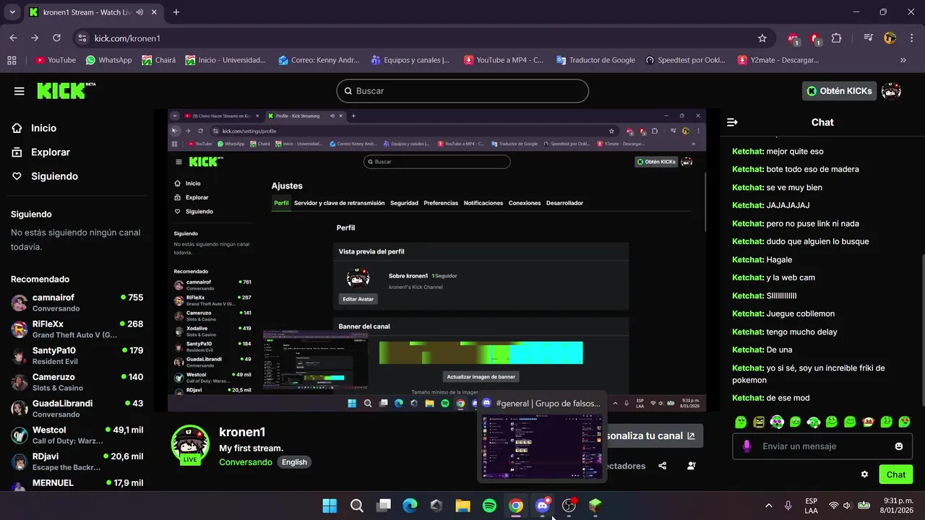The image size is (925, 520).
Task: Open the Kick hamburger side menu
Action: (x=20, y=91)
